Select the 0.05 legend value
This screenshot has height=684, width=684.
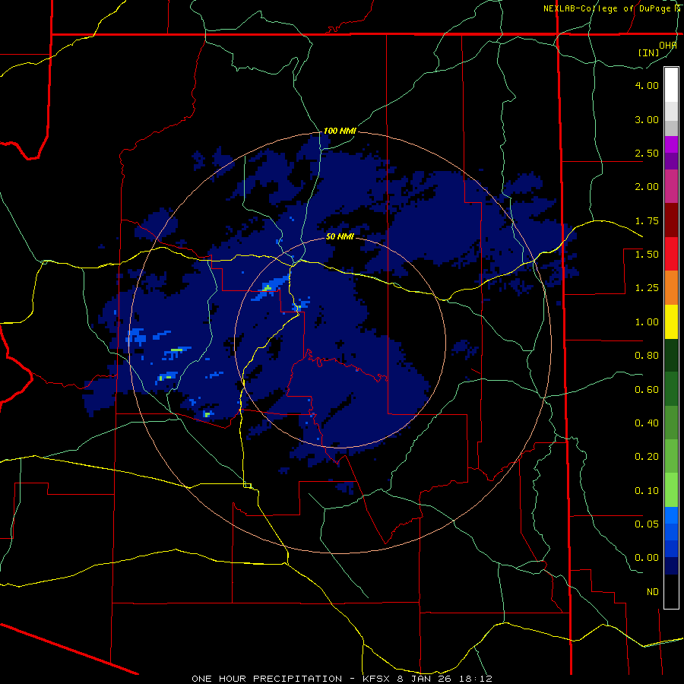click(x=647, y=524)
